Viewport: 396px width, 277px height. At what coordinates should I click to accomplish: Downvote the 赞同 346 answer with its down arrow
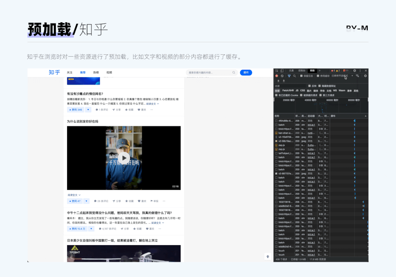point(88,110)
